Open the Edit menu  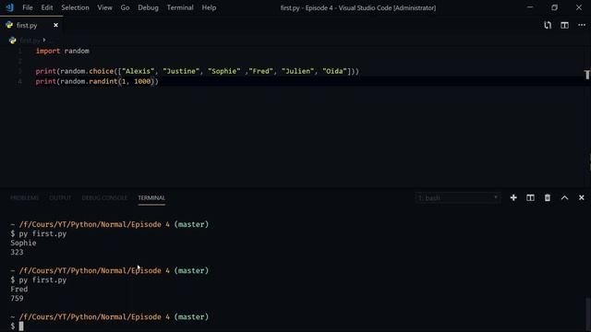tap(47, 7)
